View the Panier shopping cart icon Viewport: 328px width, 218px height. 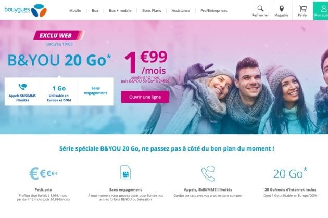coord(302,8)
